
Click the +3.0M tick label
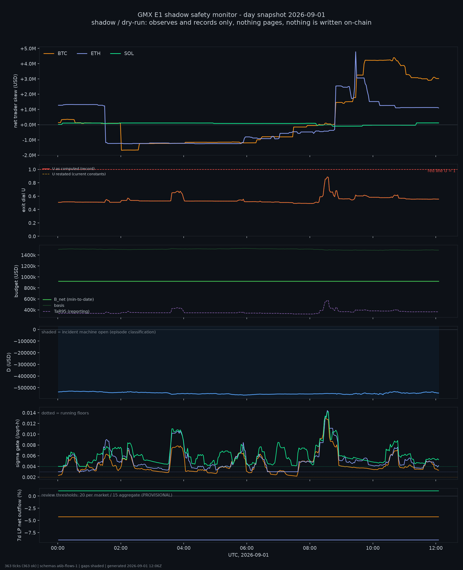tap(28, 79)
